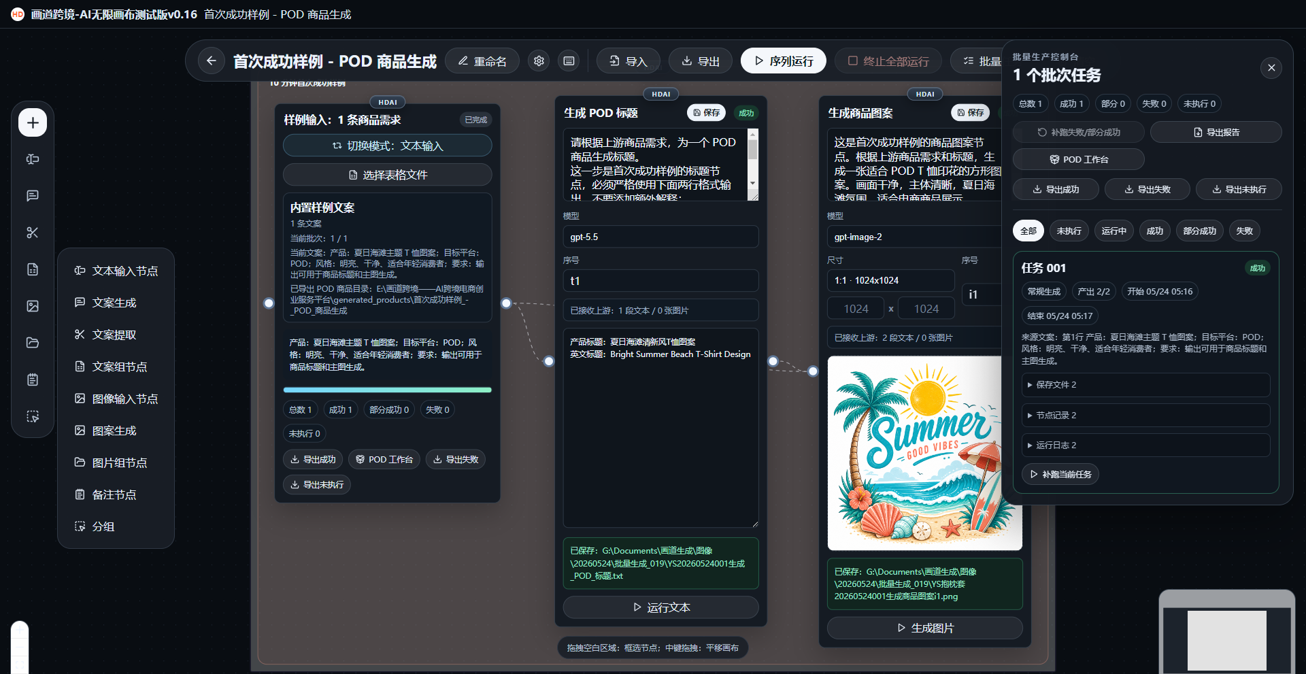Select the folder icon in sidebar
1306x674 pixels.
pos(33,343)
